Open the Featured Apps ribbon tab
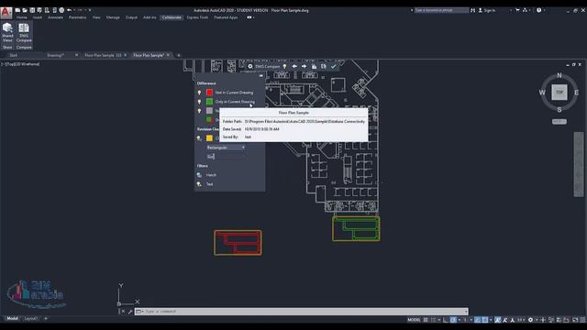This screenshot has width=587, height=330. pos(226,17)
